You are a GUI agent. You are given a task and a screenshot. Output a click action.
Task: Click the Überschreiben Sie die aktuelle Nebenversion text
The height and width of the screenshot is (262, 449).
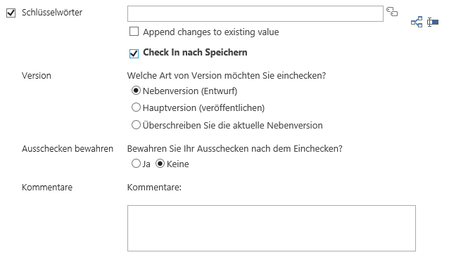click(232, 126)
